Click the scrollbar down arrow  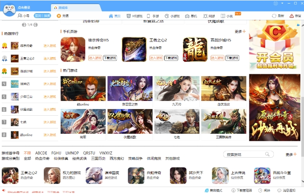(x=302, y=182)
